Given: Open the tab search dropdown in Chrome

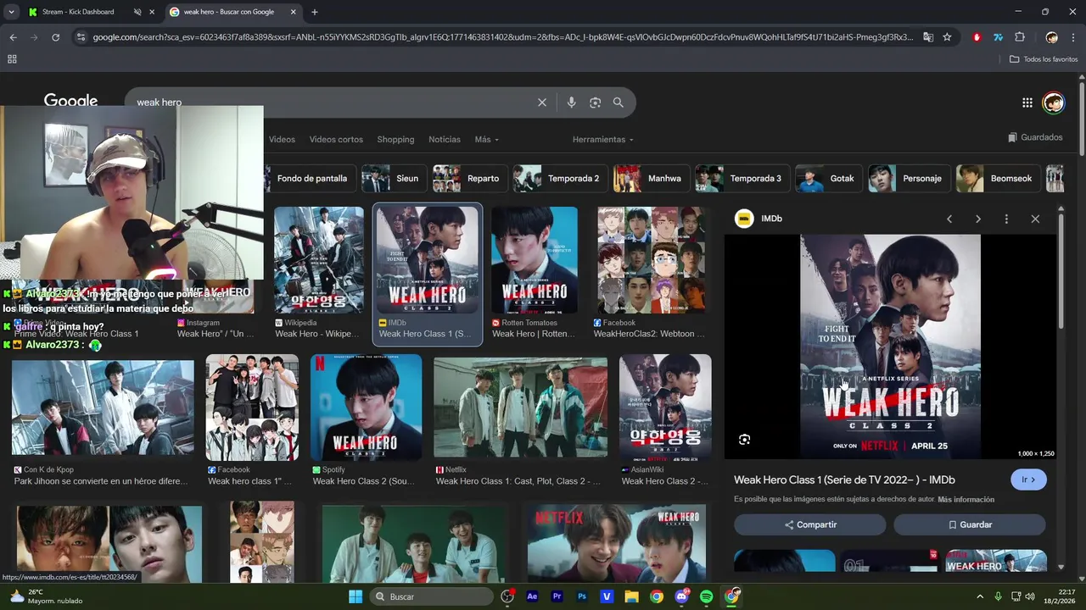Looking at the screenshot, I should [x=11, y=12].
